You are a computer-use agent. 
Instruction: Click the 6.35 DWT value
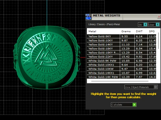(x=139, y=40)
